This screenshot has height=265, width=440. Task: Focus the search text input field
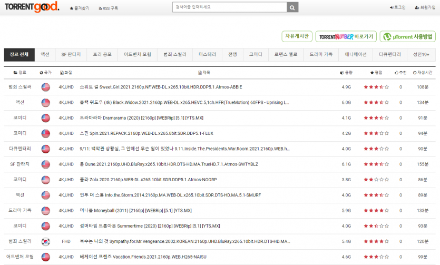pyautogui.click(x=229, y=7)
